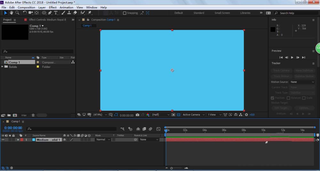Select the Puppet Pin tool
The width and height of the screenshot is (320, 171).
[89, 13]
